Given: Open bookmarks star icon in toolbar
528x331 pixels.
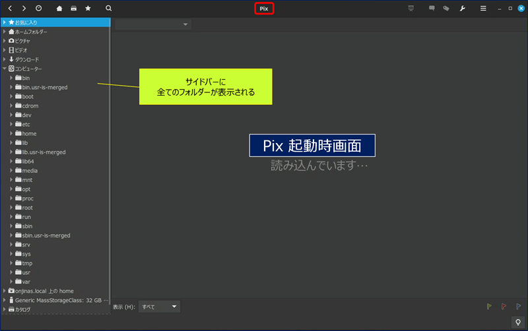Looking at the screenshot, I should tap(88, 9).
